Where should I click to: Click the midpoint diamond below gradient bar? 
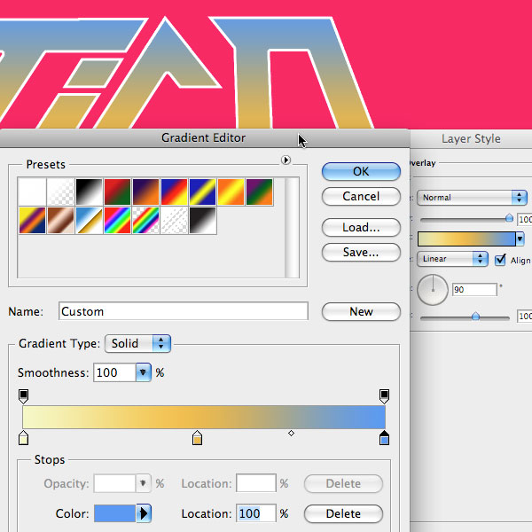pos(291,434)
